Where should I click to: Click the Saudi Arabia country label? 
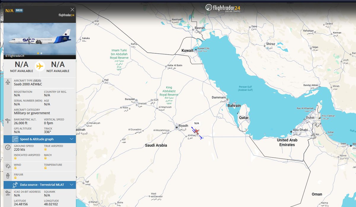pos(156,145)
